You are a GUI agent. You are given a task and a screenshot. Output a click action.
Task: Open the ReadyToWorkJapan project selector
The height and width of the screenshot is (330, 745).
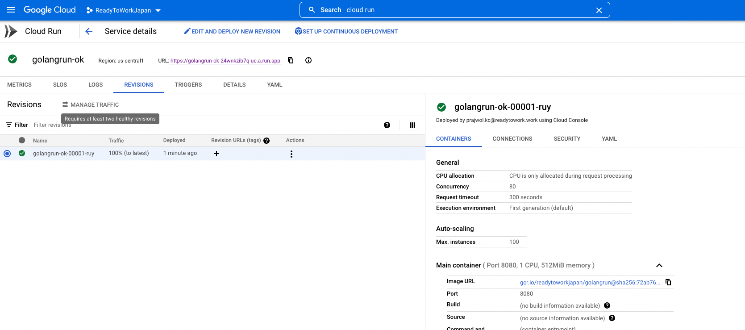pos(124,10)
